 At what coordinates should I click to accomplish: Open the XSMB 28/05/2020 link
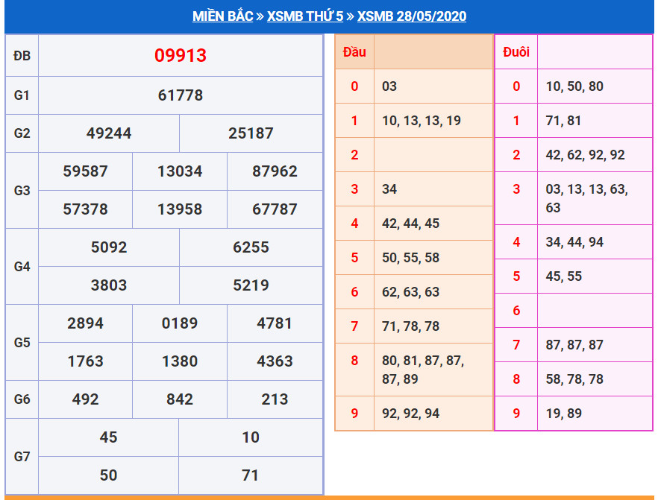click(x=412, y=16)
